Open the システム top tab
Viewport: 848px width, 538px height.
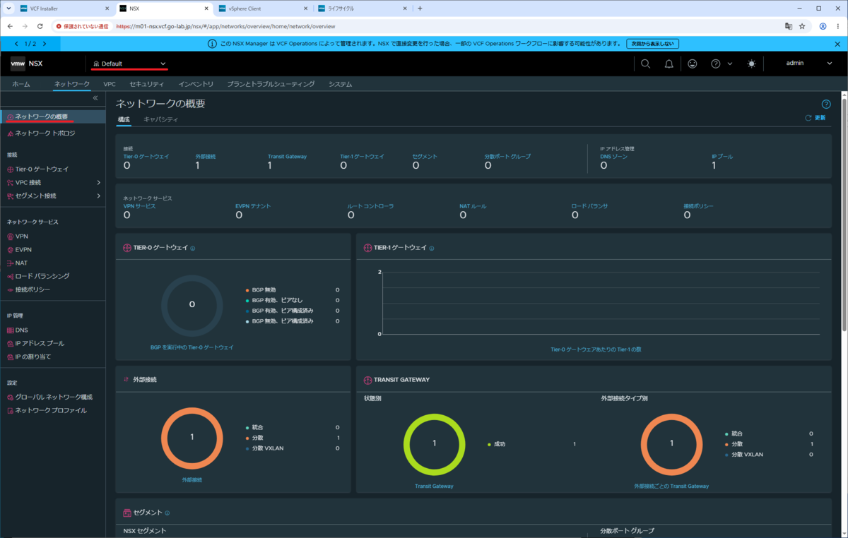340,84
